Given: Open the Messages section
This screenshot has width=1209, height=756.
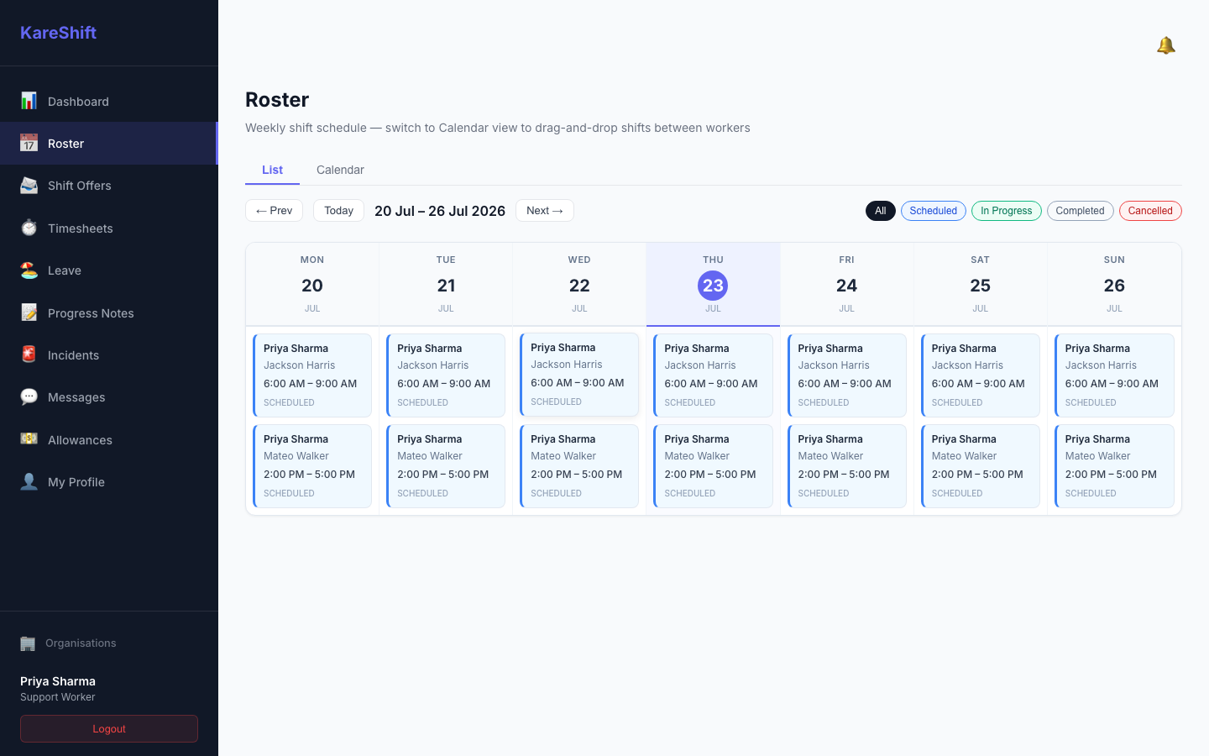Looking at the screenshot, I should coord(109,397).
